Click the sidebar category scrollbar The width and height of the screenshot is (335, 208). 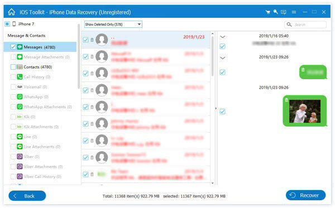click(79, 56)
